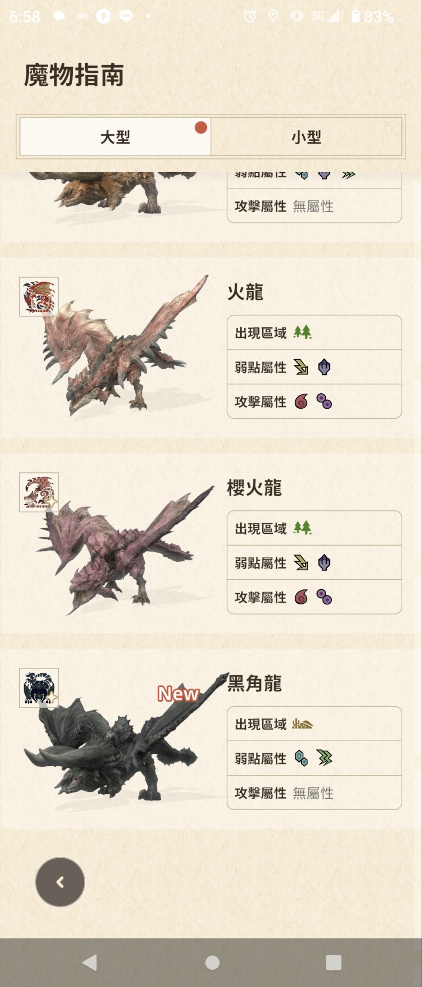Tap the Android recent apps square button
The width and height of the screenshot is (422, 987).
(333, 962)
